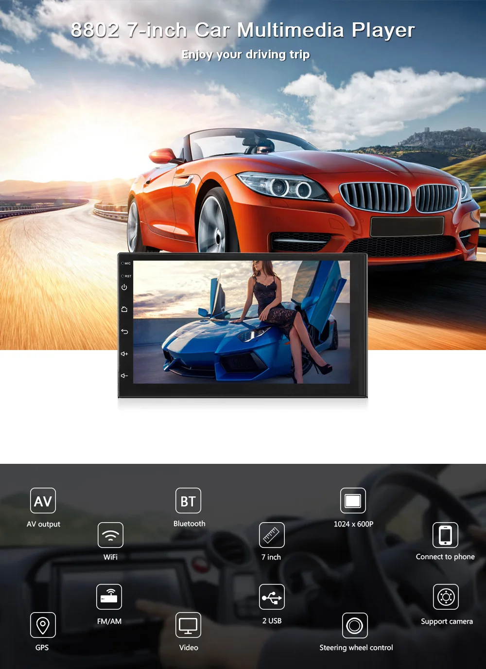The height and width of the screenshot is (669, 486).
Task: Click the 1024 x 600P display icon
Action: pos(353,501)
